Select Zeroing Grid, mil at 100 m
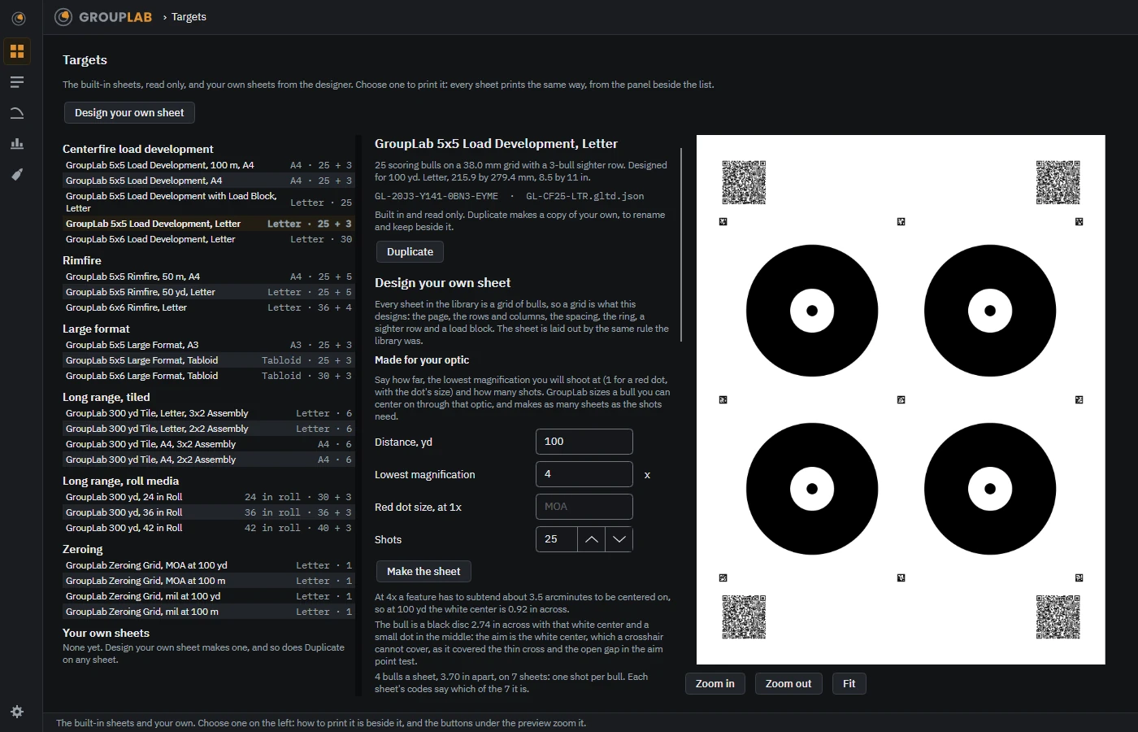This screenshot has width=1138, height=732. pyautogui.click(x=209, y=612)
